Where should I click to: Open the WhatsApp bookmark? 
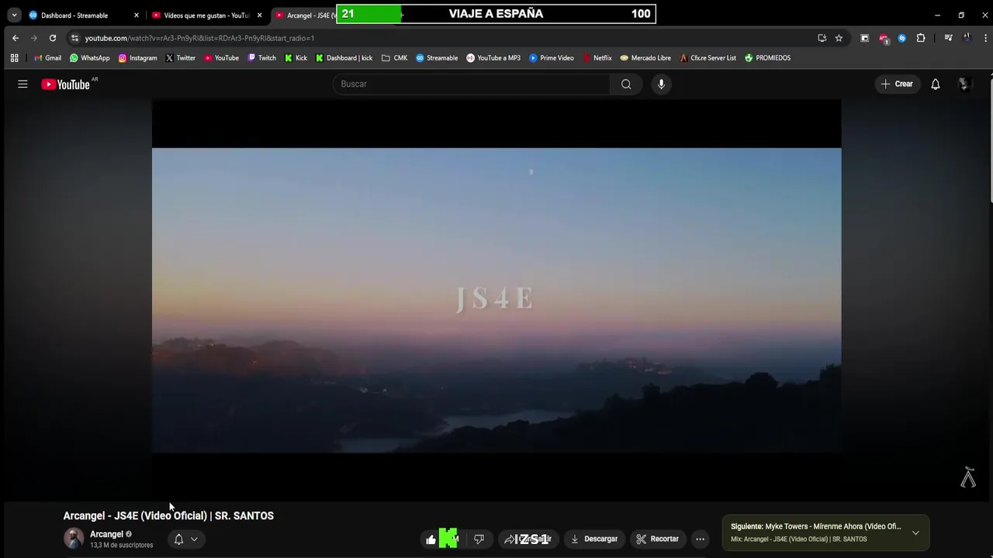90,58
